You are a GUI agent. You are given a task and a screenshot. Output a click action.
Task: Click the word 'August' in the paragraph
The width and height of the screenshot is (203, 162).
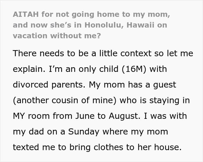124,116
